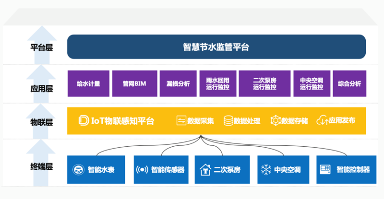The height and width of the screenshot is (199, 384).
Task: Select the 智能控制器 terminal text
Action: pyautogui.click(x=353, y=169)
